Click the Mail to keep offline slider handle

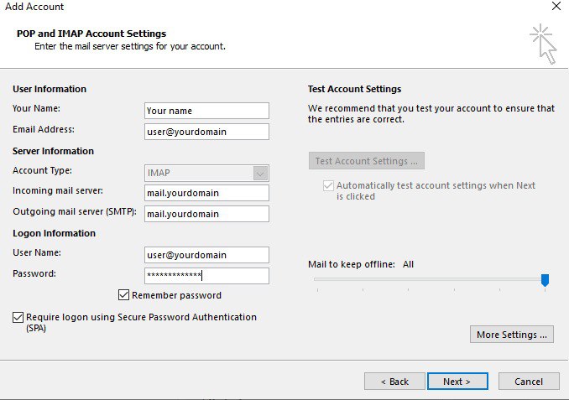(x=545, y=280)
